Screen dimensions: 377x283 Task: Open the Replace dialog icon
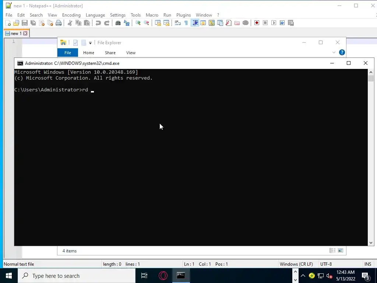pos(127,23)
